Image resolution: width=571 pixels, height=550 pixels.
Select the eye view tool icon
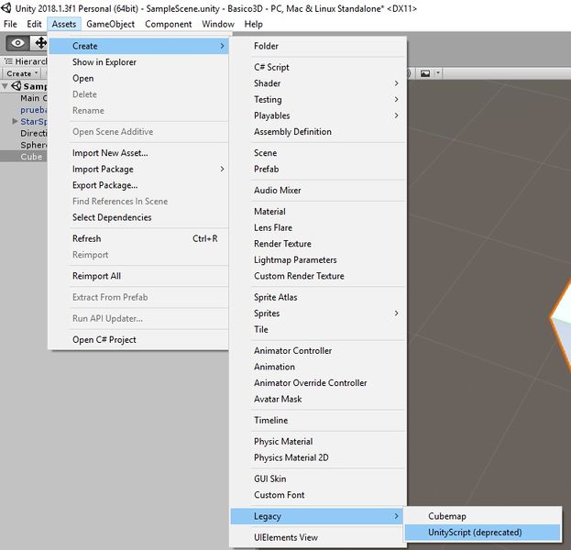click(x=17, y=43)
